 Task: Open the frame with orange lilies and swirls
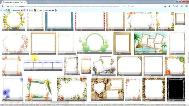point(141,21)
